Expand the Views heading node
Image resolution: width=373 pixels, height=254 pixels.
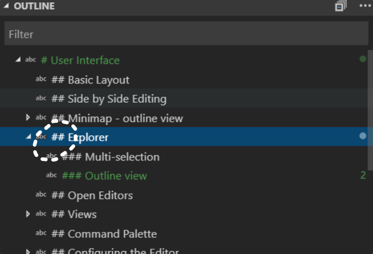coord(28,214)
